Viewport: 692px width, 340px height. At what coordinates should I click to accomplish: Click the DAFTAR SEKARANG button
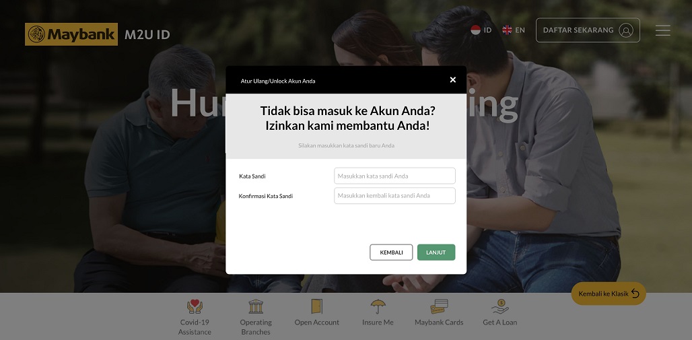click(x=588, y=30)
